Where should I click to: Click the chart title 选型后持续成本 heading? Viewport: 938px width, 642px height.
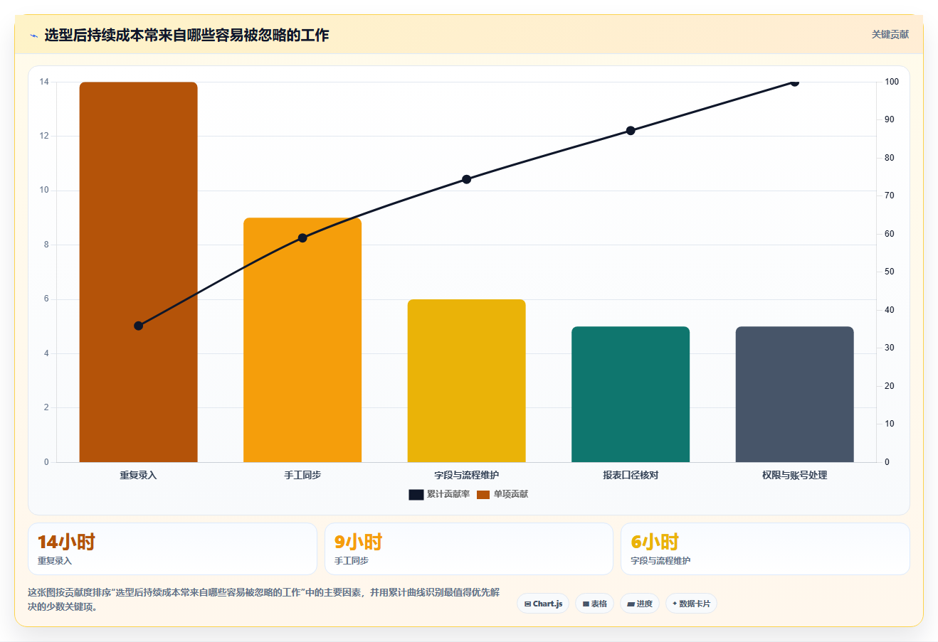(186, 35)
